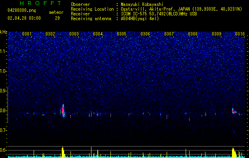The width and height of the screenshot is (249, 158).
Task: Click the Observer label
Action: 80,4
